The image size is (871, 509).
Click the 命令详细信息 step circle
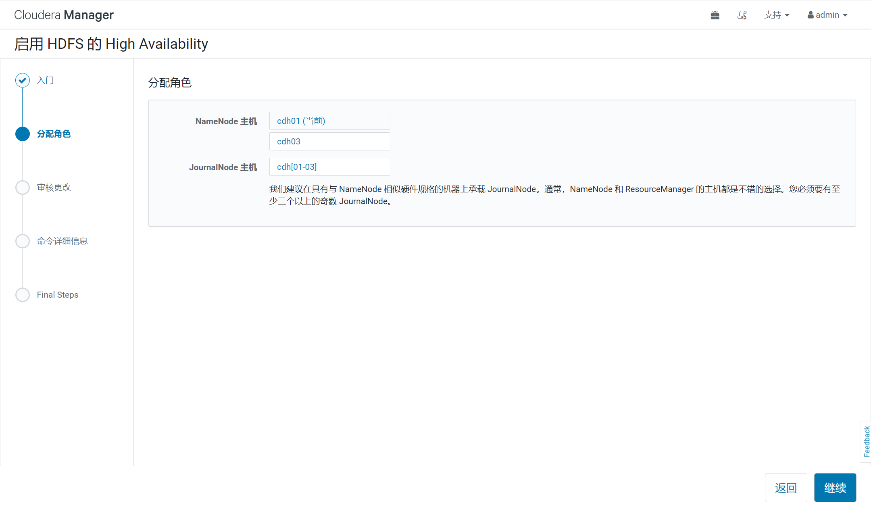[23, 241]
